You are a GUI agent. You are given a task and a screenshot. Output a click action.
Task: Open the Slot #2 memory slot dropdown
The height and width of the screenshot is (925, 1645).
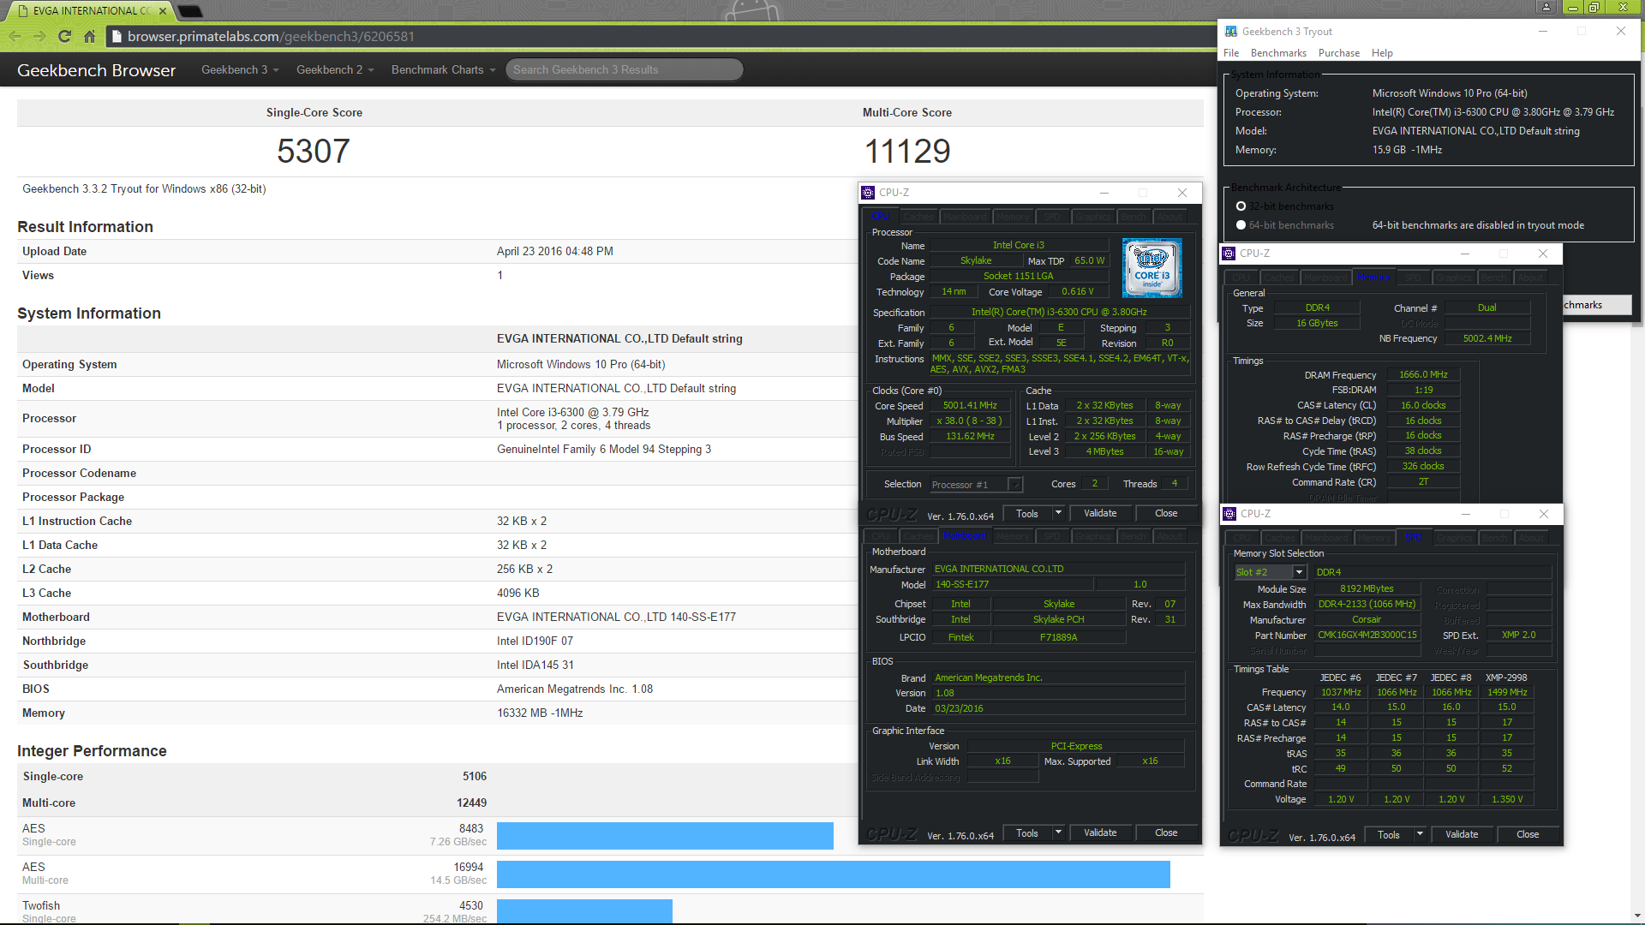pyautogui.click(x=1299, y=572)
